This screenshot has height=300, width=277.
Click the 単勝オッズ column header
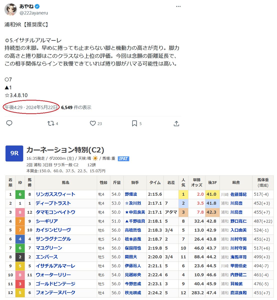point(196,183)
